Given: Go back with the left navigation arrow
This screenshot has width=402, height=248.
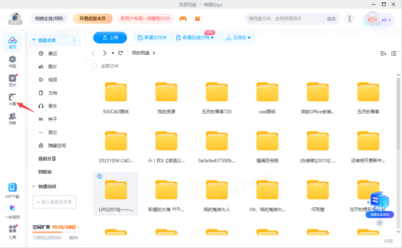Looking at the screenshot, I should click(x=93, y=53).
